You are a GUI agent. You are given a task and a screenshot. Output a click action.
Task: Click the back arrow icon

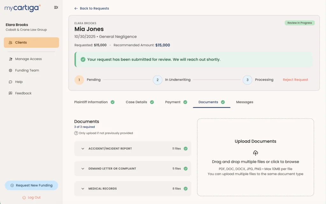[76, 8]
